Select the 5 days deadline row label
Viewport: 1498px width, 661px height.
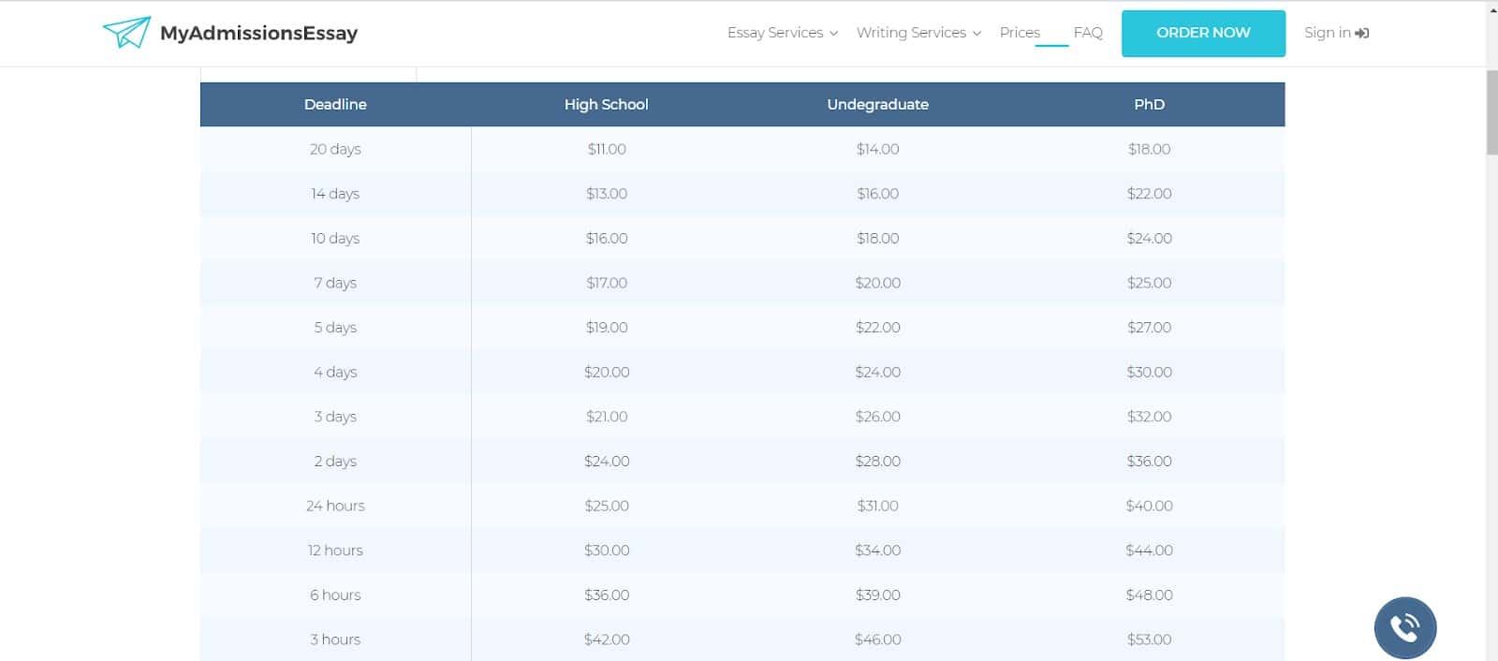coord(335,327)
